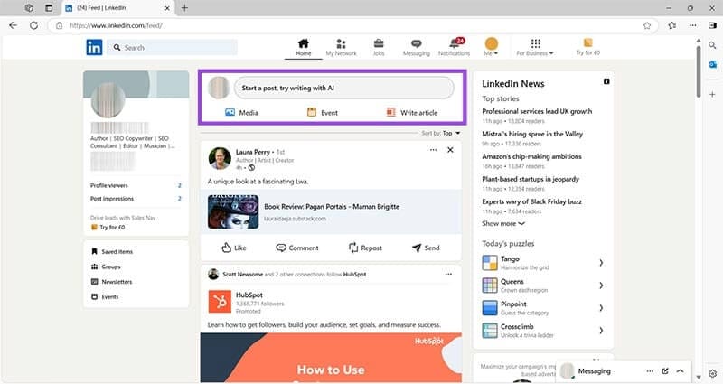The image size is (723, 384).
Task: Like the Laura Perry post
Action: pos(234,248)
